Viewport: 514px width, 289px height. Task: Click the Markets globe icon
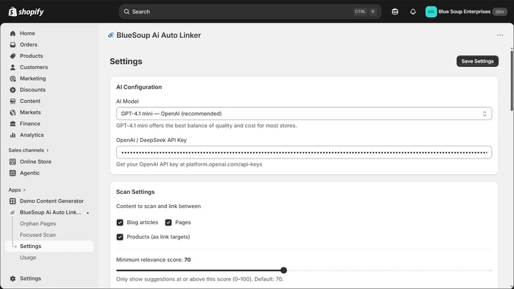13,112
